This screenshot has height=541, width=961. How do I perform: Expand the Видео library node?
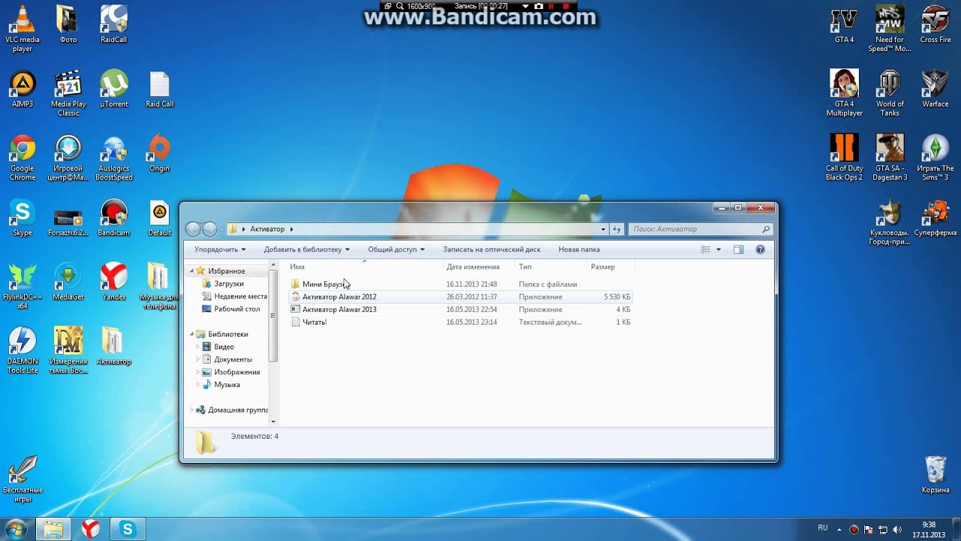pos(198,347)
